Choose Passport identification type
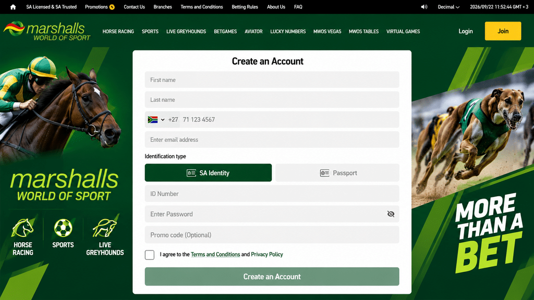Image resolution: width=534 pixels, height=300 pixels. click(337, 173)
